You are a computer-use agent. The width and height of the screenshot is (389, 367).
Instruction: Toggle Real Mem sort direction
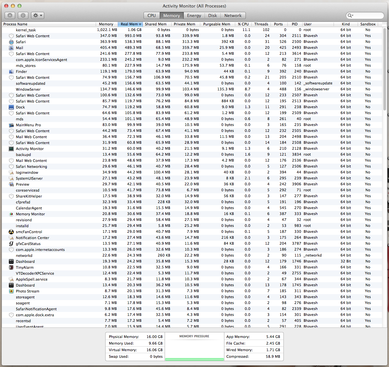pyautogui.click(x=130, y=24)
